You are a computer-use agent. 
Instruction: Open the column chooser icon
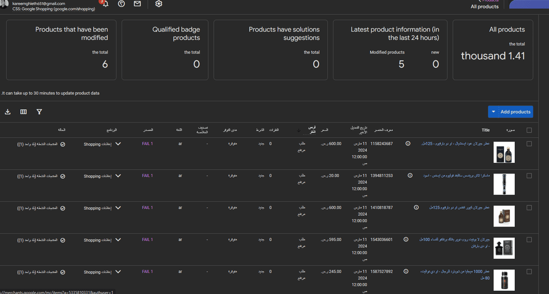tap(24, 112)
